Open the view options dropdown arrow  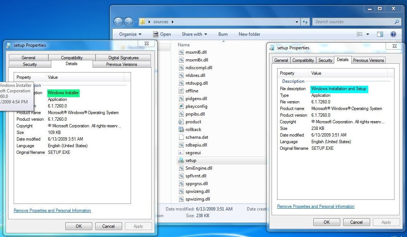[368, 34]
